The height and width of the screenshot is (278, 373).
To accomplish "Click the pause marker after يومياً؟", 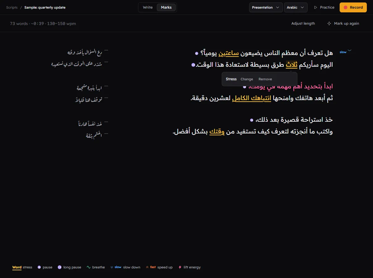I will pos(196,53).
